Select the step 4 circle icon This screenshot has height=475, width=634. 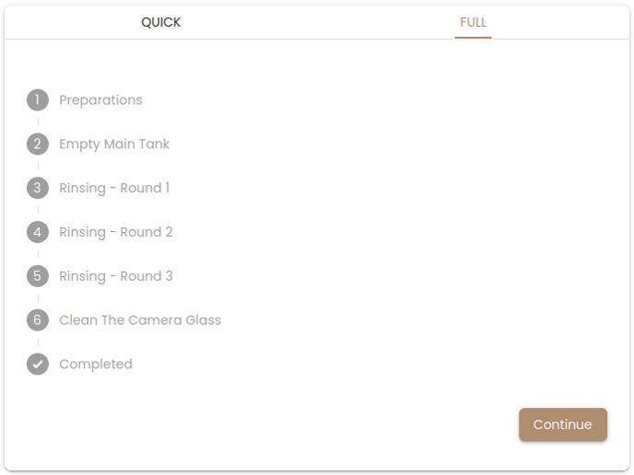38,232
